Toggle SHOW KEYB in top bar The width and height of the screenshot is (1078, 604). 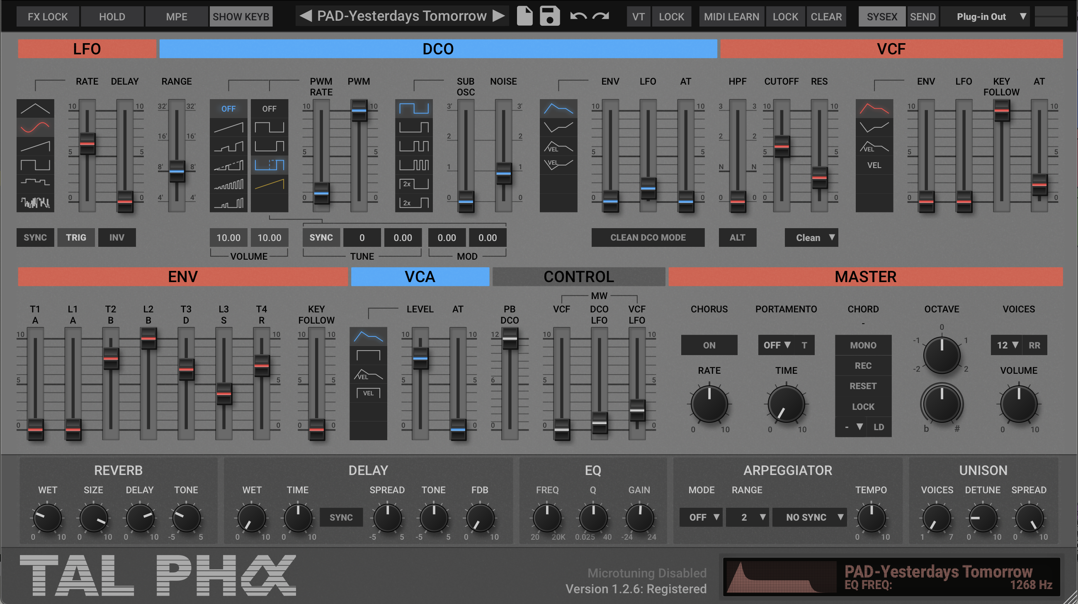tap(240, 16)
